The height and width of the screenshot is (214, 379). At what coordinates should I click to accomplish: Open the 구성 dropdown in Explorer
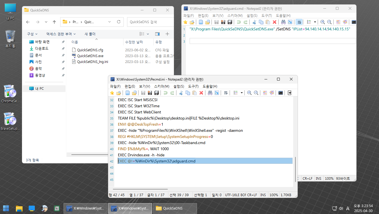click(x=32, y=34)
